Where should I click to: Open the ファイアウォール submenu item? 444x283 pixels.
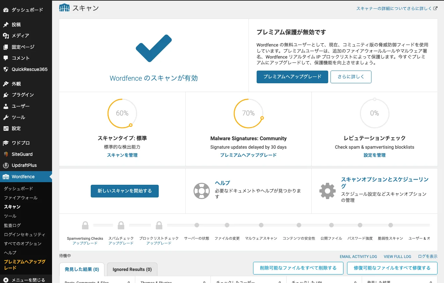pyautogui.click(x=21, y=198)
